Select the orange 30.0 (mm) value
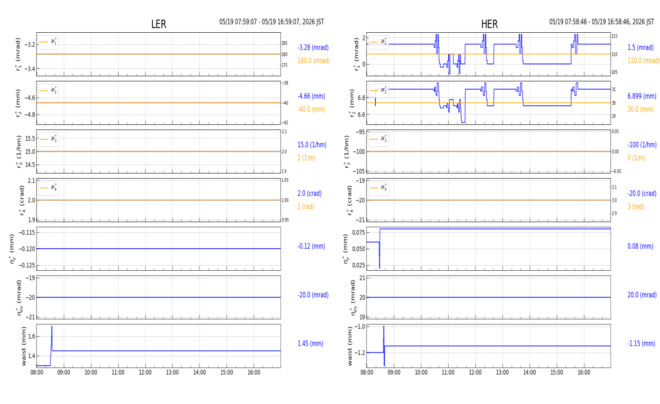660x404 pixels. click(640, 109)
